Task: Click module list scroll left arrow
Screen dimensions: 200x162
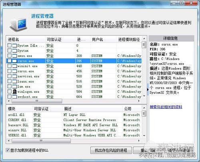Action: [x=9, y=141]
